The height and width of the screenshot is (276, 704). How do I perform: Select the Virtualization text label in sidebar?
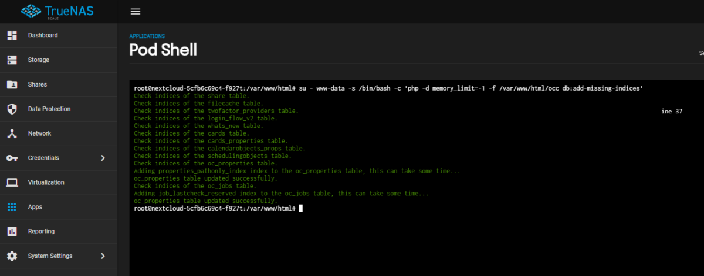point(46,182)
